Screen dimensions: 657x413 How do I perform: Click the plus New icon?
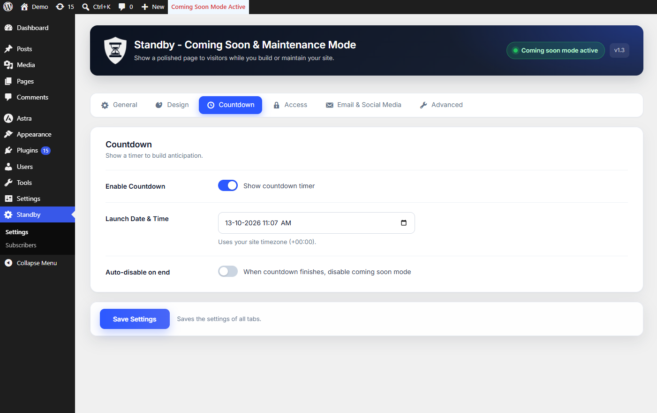point(145,7)
